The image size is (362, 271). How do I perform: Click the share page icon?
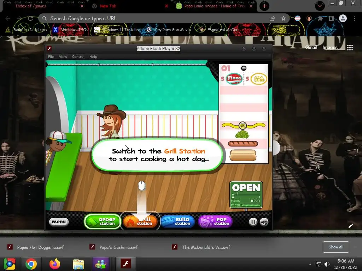(272, 18)
